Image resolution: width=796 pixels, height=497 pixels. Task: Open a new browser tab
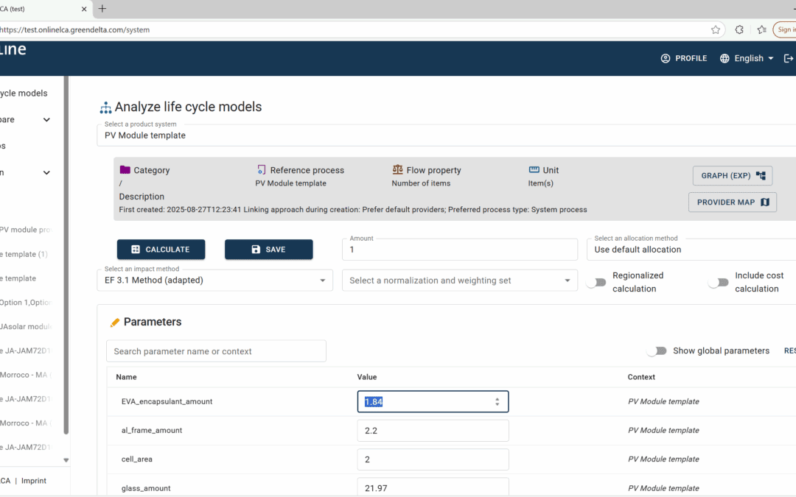coord(102,9)
